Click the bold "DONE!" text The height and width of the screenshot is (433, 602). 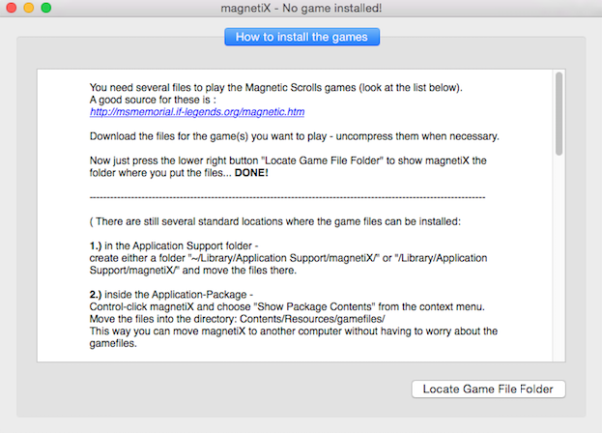[251, 173]
